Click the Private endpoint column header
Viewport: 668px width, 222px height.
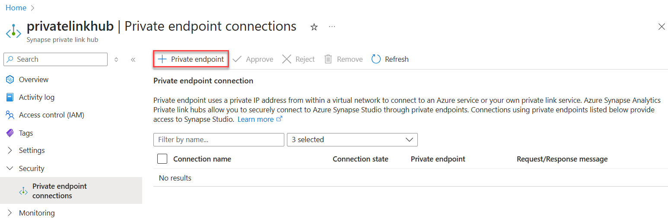click(438, 159)
